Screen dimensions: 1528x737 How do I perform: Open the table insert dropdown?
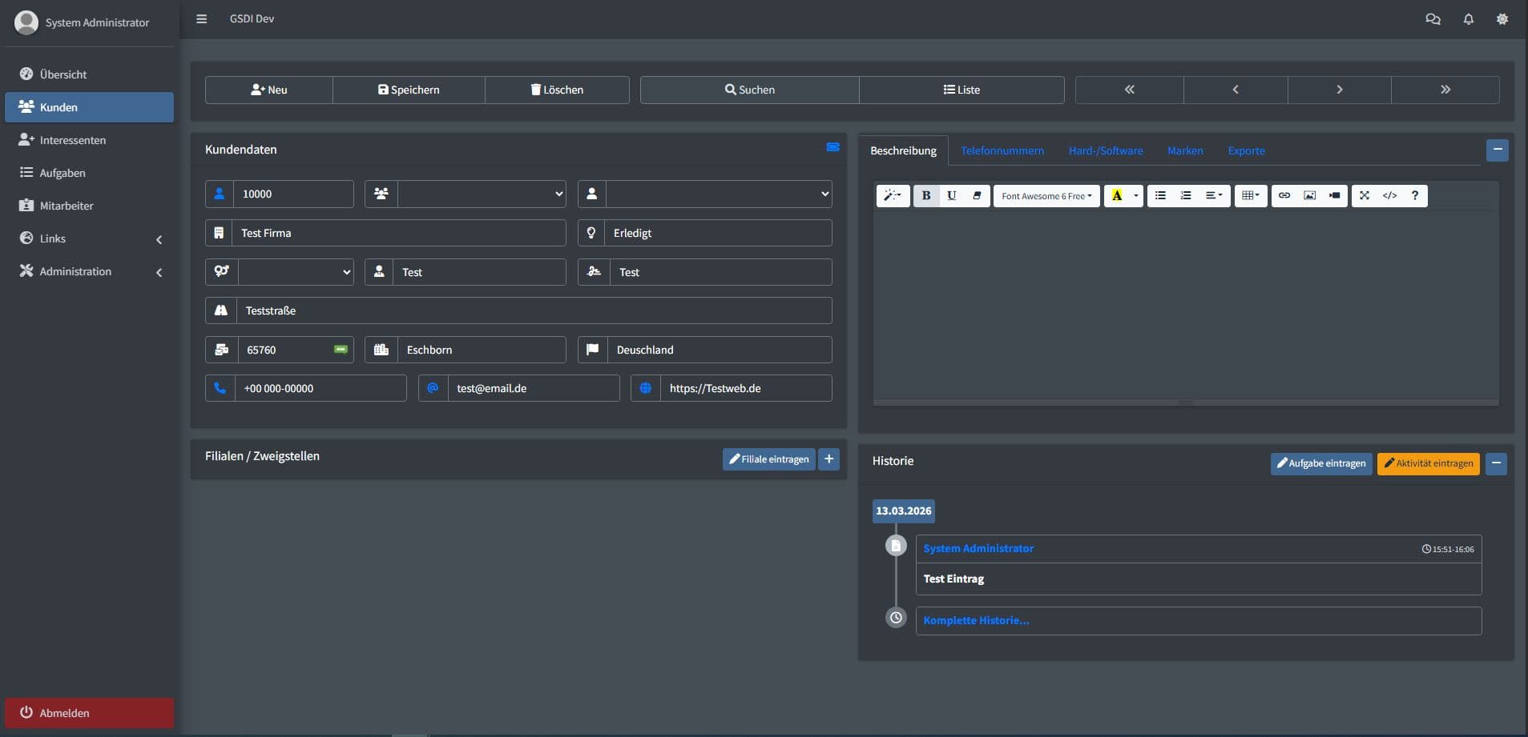[x=1250, y=196]
